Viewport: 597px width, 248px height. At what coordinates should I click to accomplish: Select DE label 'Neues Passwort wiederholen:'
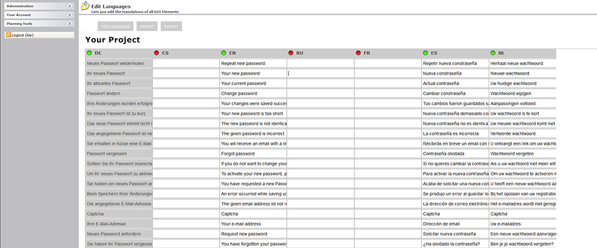coord(119,63)
